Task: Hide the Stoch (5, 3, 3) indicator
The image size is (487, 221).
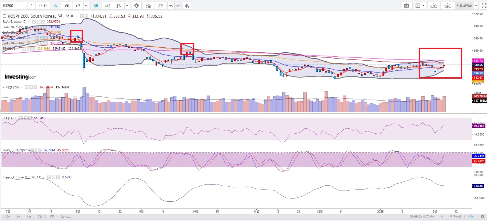Action: (x=31, y=150)
